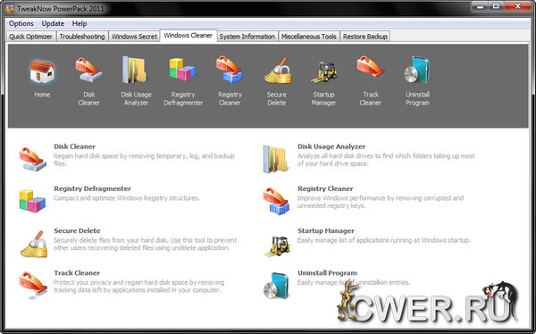The width and height of the screenshot is (536, 334).
Task: Switch to Quick Optimizer tab
Action: pyautogui.click(x=30, y=37)
